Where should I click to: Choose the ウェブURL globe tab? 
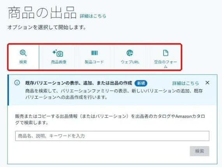coord(130,57)
